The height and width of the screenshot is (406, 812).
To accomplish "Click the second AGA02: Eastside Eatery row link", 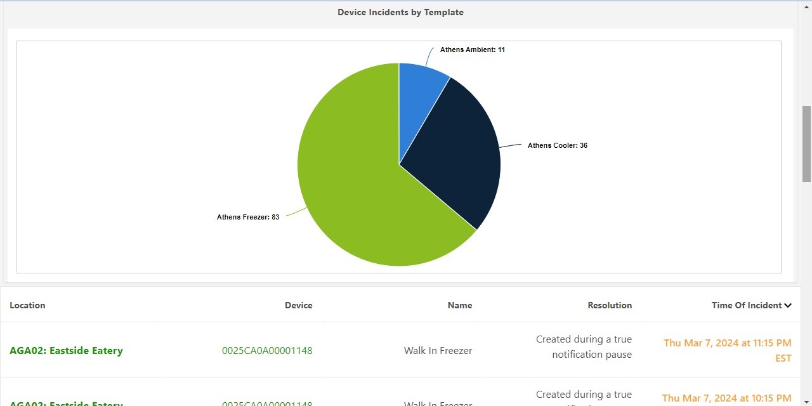I will tap(66, 403).
